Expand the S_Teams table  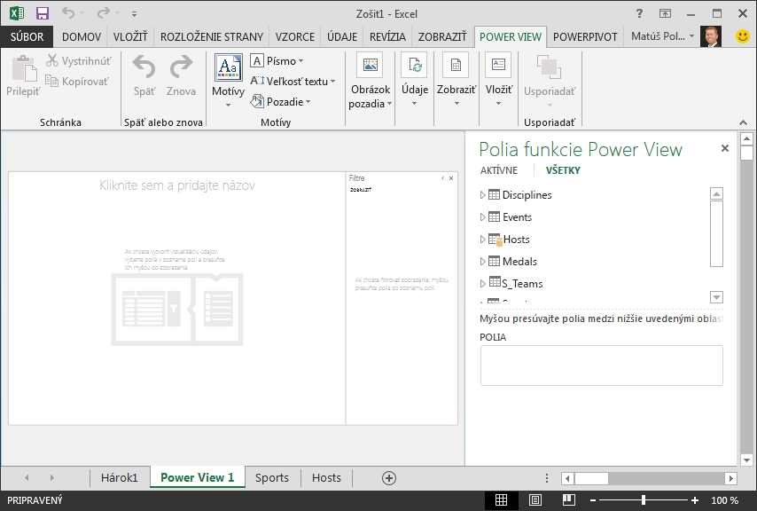tap(482, 284)
